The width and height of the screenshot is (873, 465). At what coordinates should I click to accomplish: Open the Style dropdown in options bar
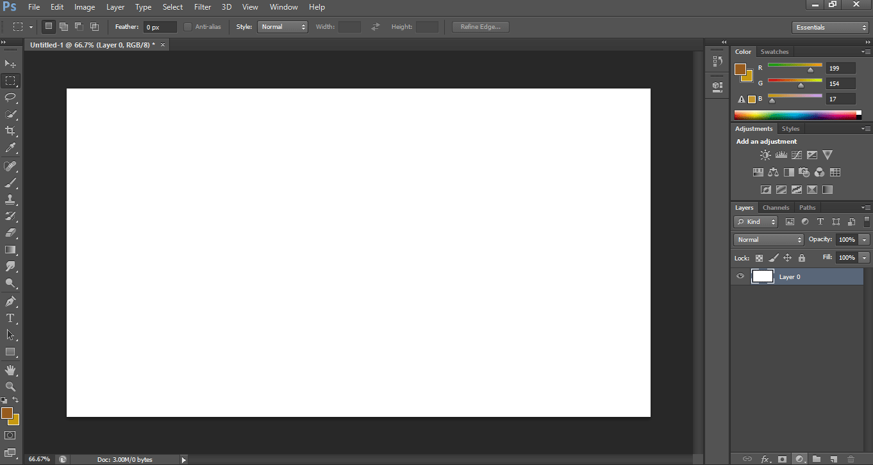point(282,26)
